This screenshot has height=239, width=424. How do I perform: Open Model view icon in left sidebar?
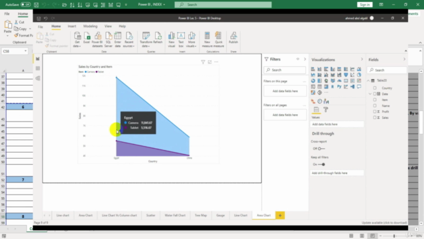(38, 78)
